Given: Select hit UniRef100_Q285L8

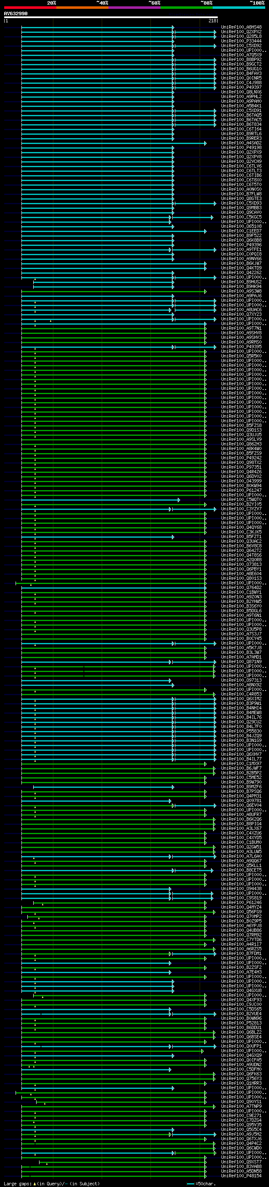Looking at the screenshot, I should coord(241,36).
